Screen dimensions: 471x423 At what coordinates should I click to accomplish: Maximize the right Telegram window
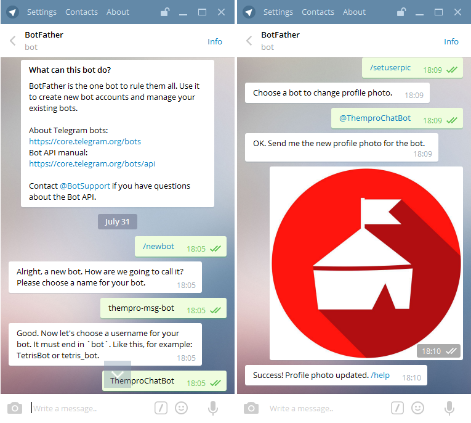(x=438, y=12)
